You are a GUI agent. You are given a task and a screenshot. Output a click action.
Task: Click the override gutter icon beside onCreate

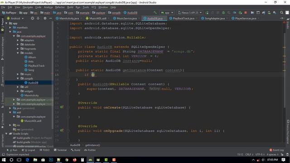click(62, 107)
